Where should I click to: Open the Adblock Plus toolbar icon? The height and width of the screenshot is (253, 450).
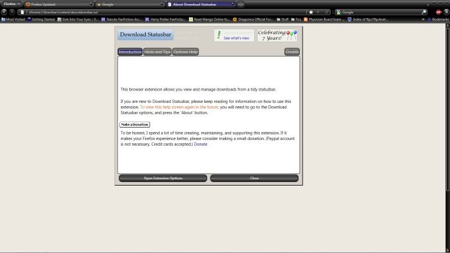pyautogui.click(x=438, y=12)
